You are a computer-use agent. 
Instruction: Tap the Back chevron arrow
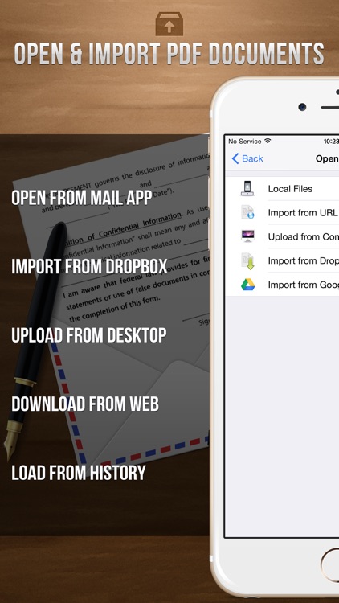pyautogui.click(x=235, y=158)
